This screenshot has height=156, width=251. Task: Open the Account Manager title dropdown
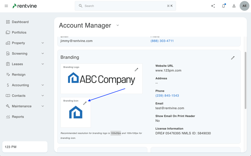[117, 26]
